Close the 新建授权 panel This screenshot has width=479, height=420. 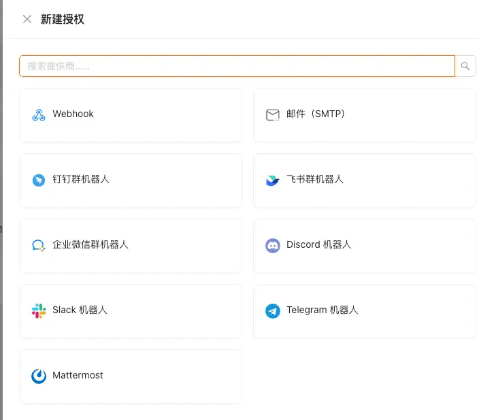tap(27, 19)
